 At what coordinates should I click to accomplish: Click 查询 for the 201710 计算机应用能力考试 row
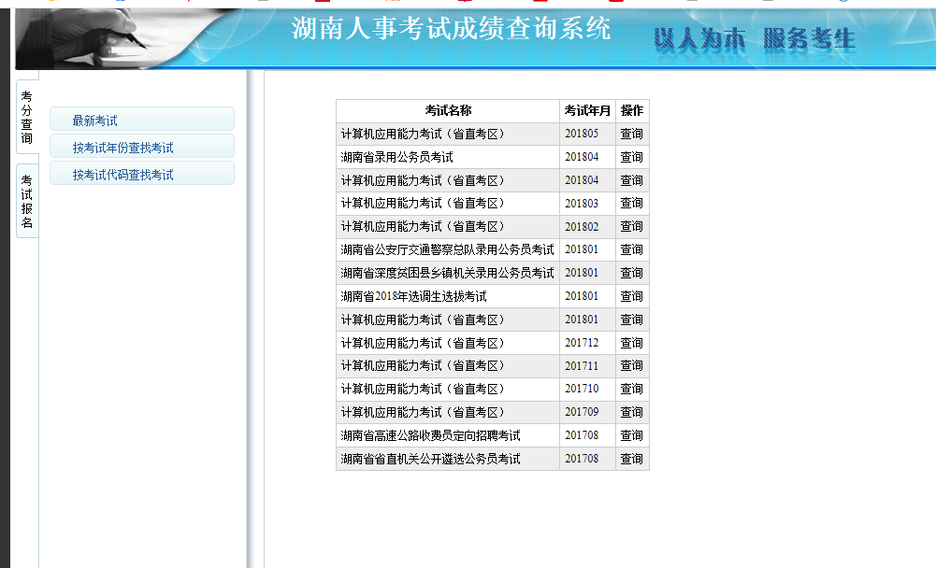[x=632, y=389]
